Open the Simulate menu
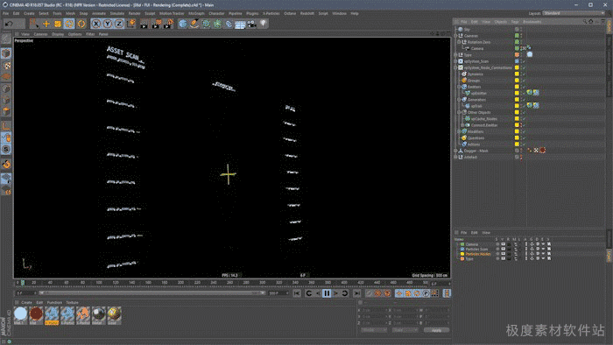 pos(116,13)
